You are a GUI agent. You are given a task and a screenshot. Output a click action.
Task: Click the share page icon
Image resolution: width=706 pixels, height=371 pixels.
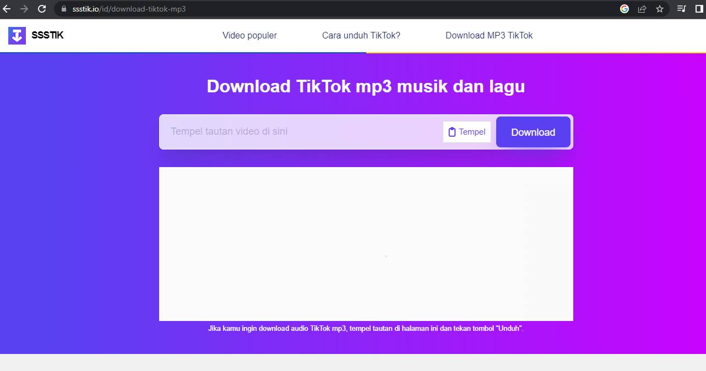642,9
